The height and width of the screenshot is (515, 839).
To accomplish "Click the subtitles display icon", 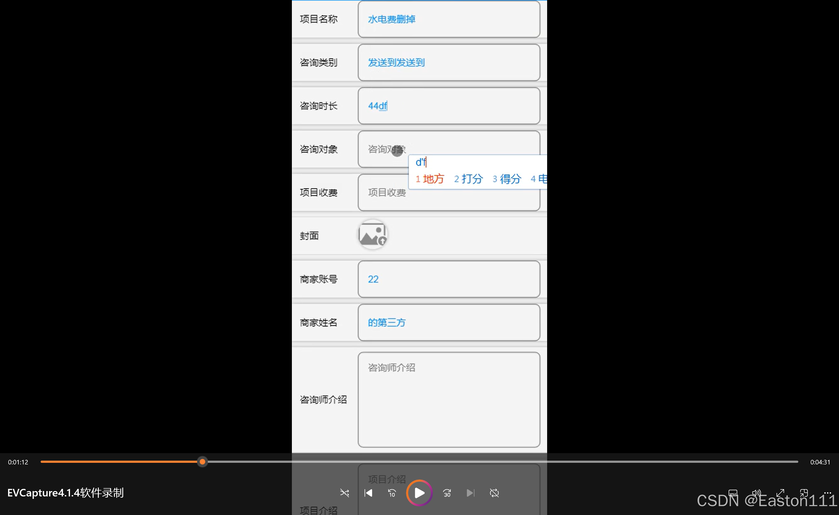I will pos(733,492).
